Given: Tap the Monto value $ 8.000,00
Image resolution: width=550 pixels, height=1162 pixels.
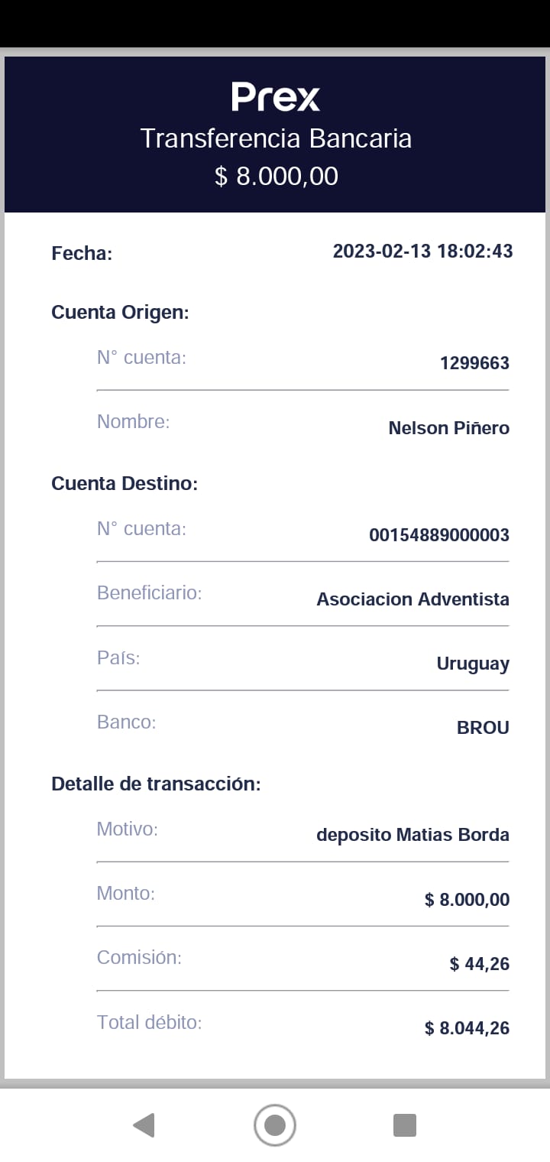Looking at the screenshot, I should click(x=467, y=900).
